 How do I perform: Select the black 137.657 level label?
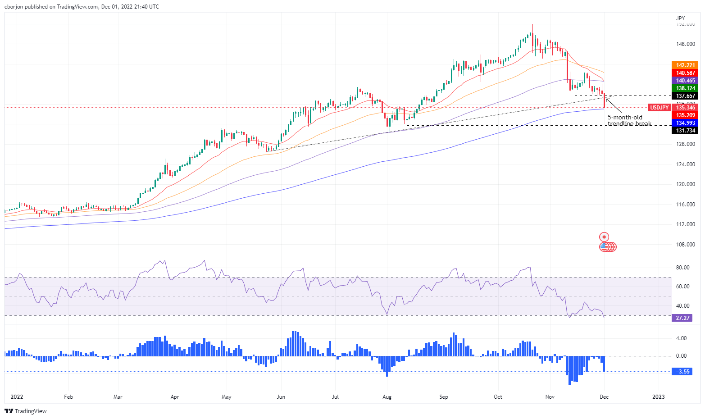pos(685,96)
